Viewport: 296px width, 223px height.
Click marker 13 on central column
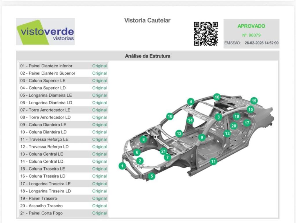(x=227, y=134)
